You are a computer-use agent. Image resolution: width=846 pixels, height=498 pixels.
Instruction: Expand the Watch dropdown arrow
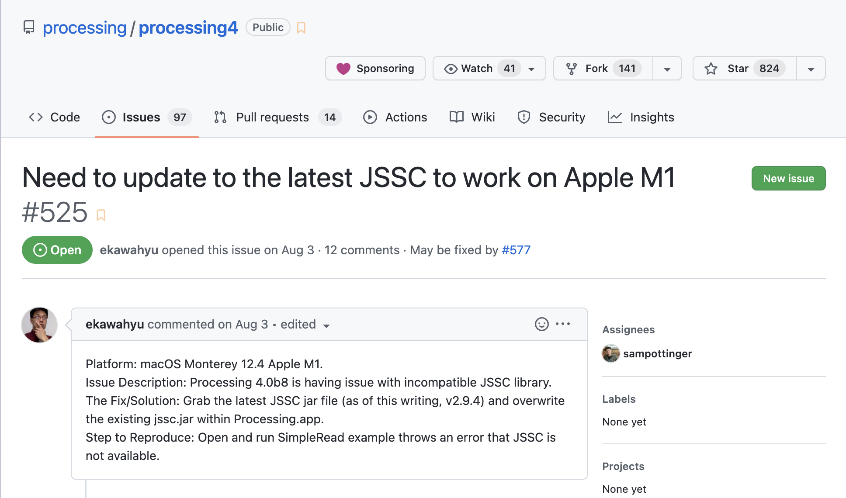(531, 69)
